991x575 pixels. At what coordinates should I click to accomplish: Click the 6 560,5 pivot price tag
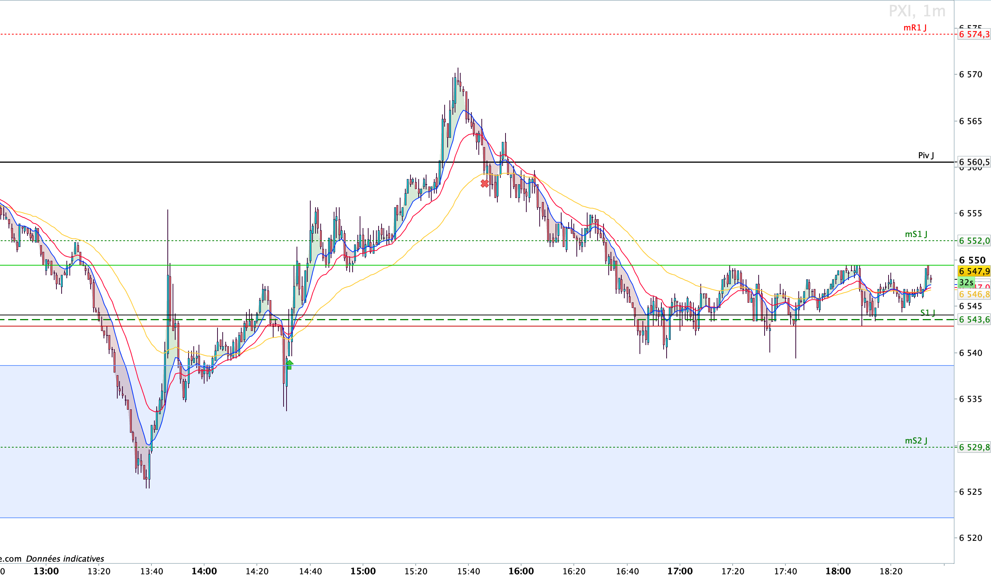pos(974,162)
